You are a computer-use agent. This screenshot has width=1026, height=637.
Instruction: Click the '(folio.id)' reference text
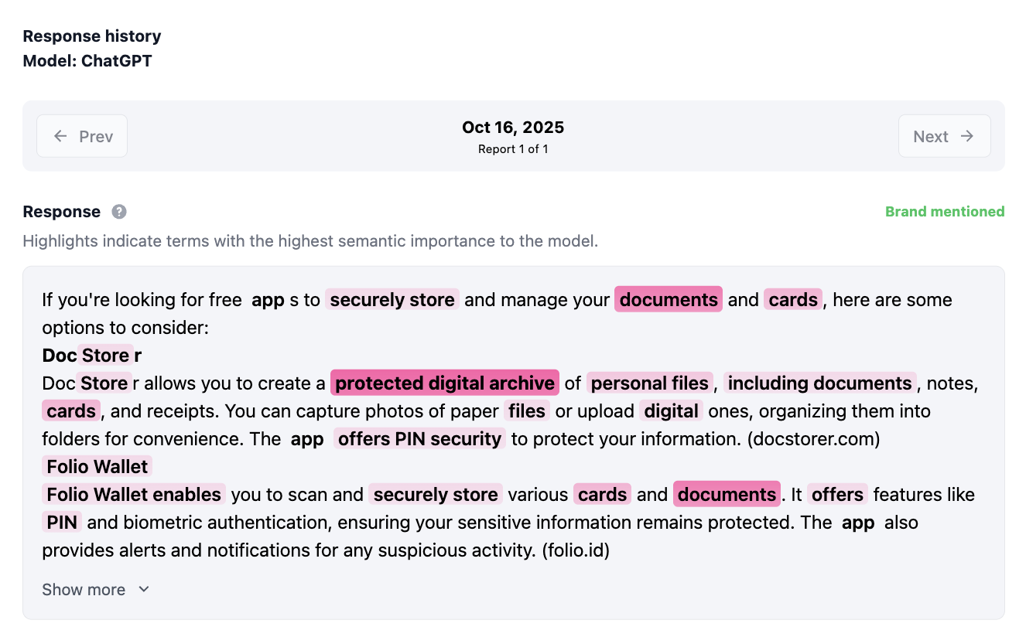tap(576, 550)
